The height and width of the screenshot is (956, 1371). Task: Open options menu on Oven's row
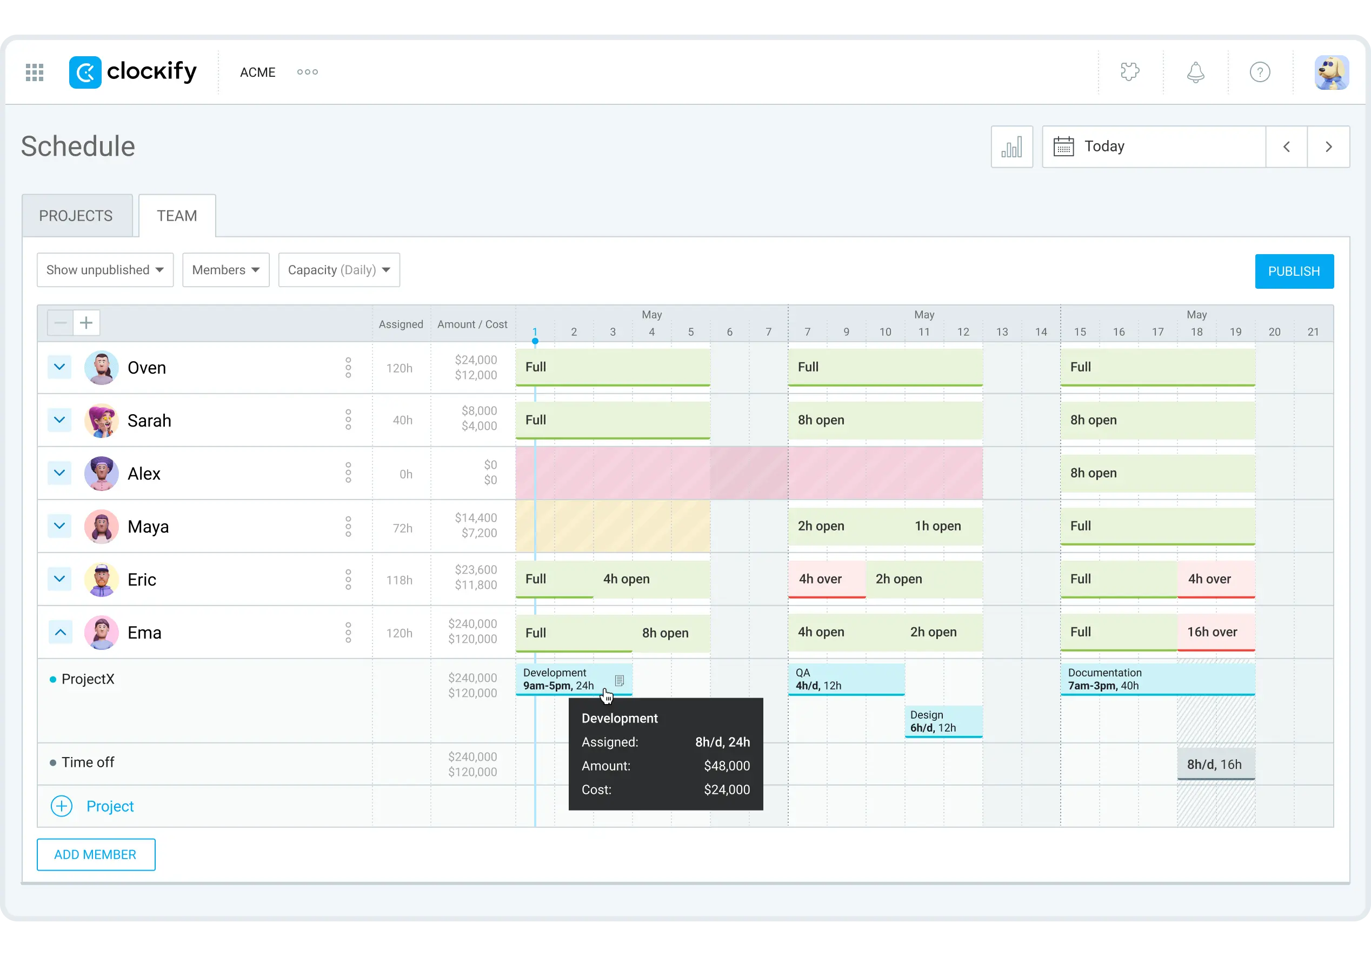click(x=348, y=368)
